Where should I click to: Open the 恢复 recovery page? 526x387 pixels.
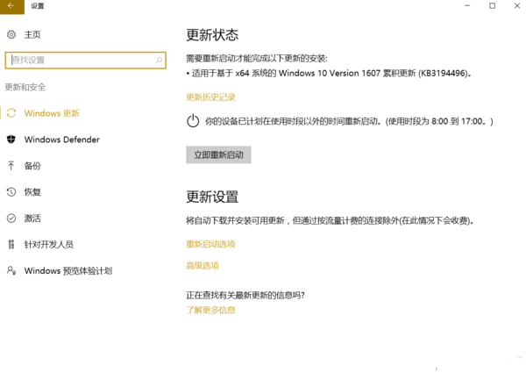click(x=32, y=192)
